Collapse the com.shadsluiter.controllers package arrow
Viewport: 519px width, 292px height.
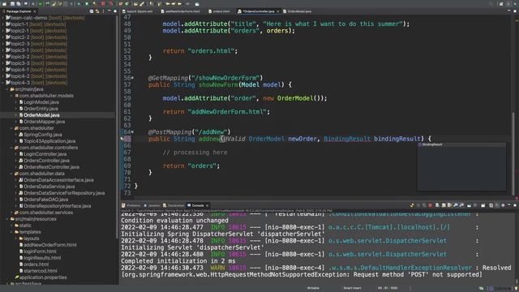pyautogui.click(x=11, y=148)
